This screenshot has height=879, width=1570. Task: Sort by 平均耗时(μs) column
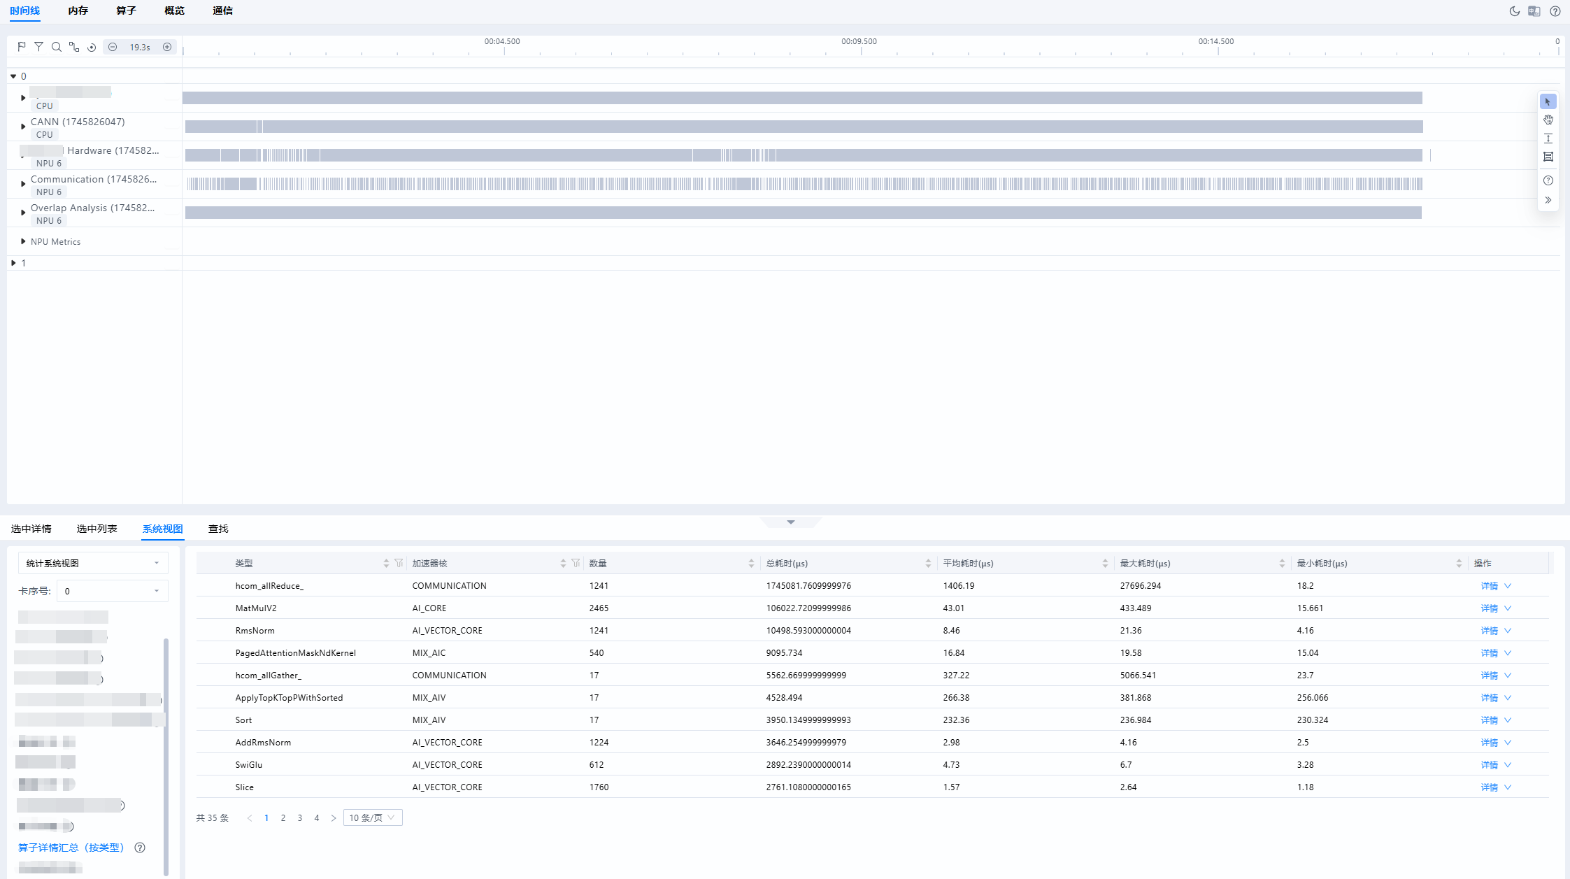pyautogui.click(x=1105, y=563)
